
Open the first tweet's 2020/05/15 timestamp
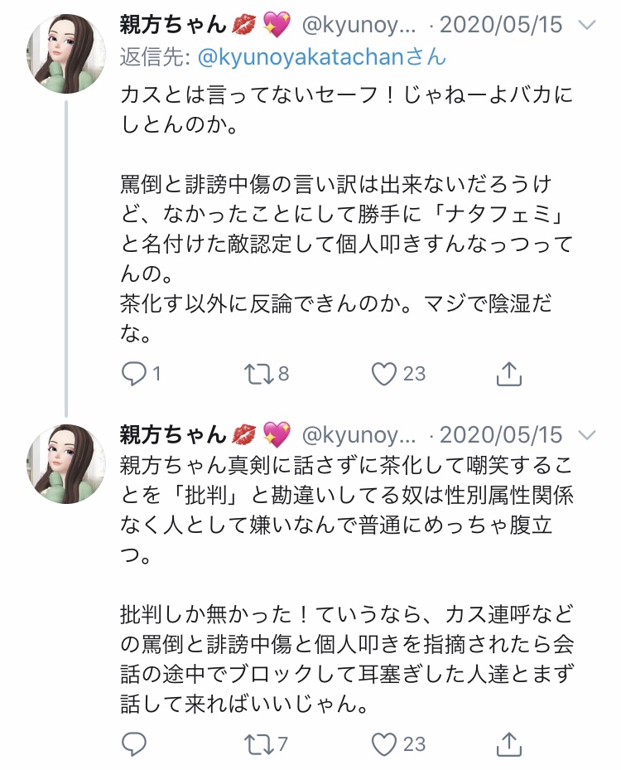click(500, 25)
